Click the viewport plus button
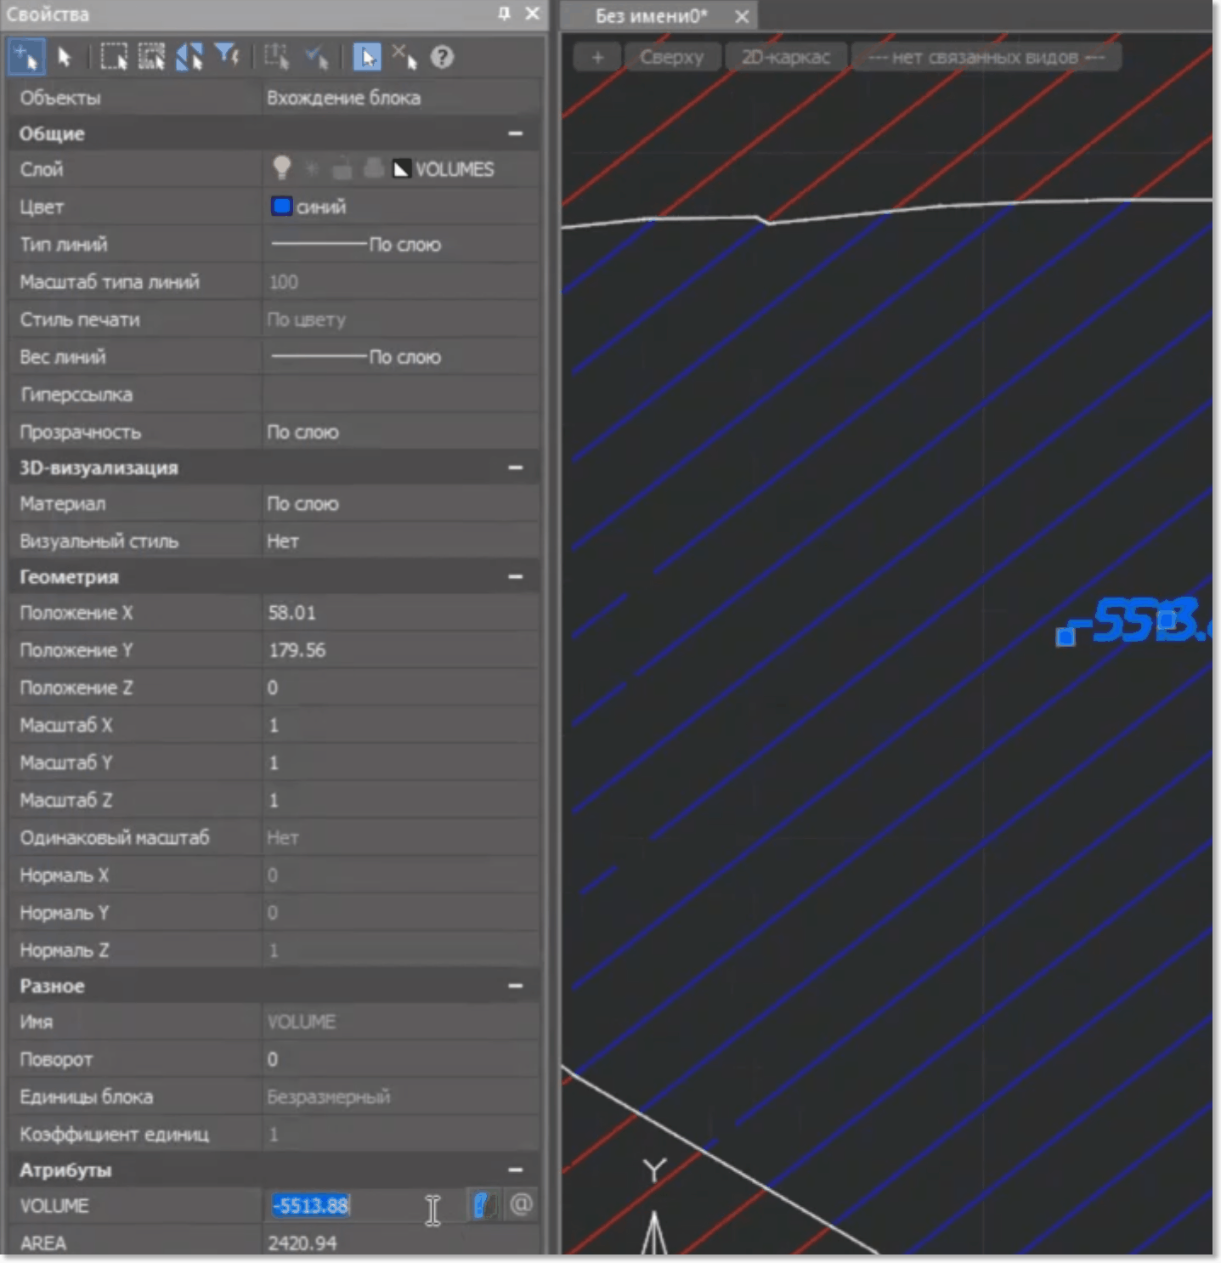The image size is (1221, 1263). (x=597, y=58)
